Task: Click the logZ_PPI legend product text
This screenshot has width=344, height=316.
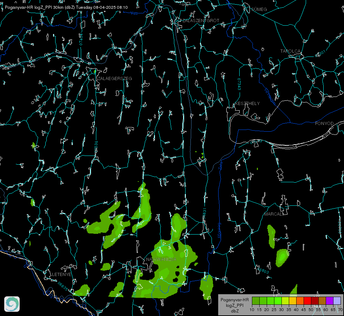Action: coord(235,305)
